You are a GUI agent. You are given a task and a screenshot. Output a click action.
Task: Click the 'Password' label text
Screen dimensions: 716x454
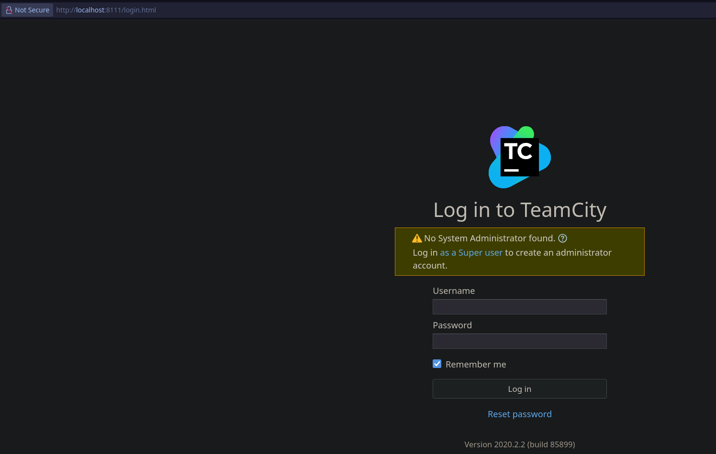click(x=452, y=325)
